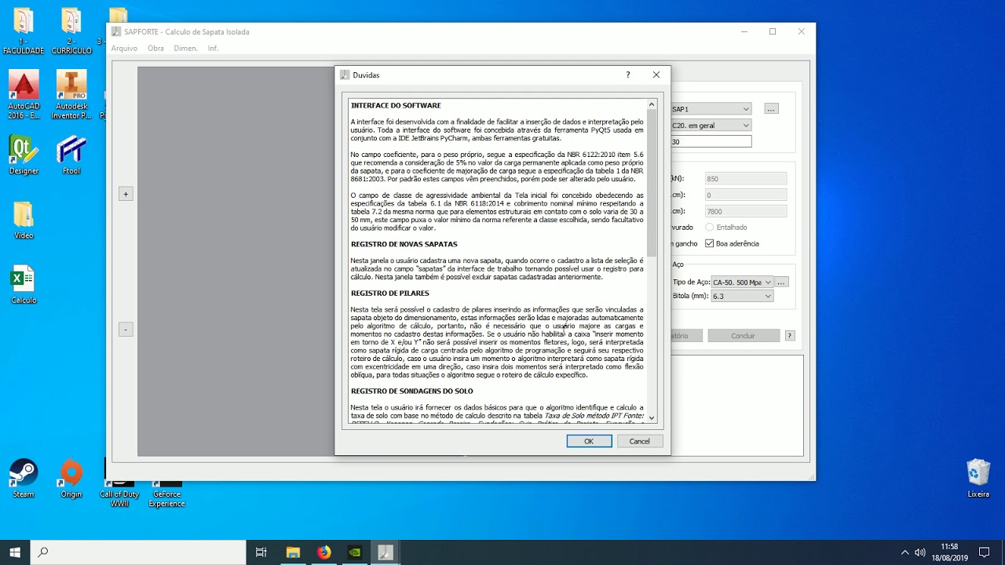Open the Qt Designer desktop shortcut

[x=24, y=155]
